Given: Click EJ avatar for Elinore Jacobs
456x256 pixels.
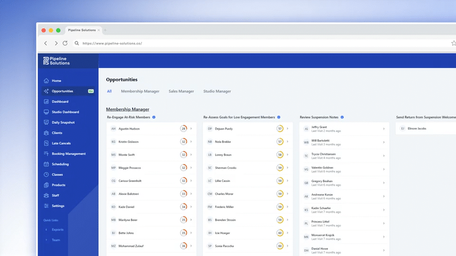Looking at the screenshot, I should [402, 128].
